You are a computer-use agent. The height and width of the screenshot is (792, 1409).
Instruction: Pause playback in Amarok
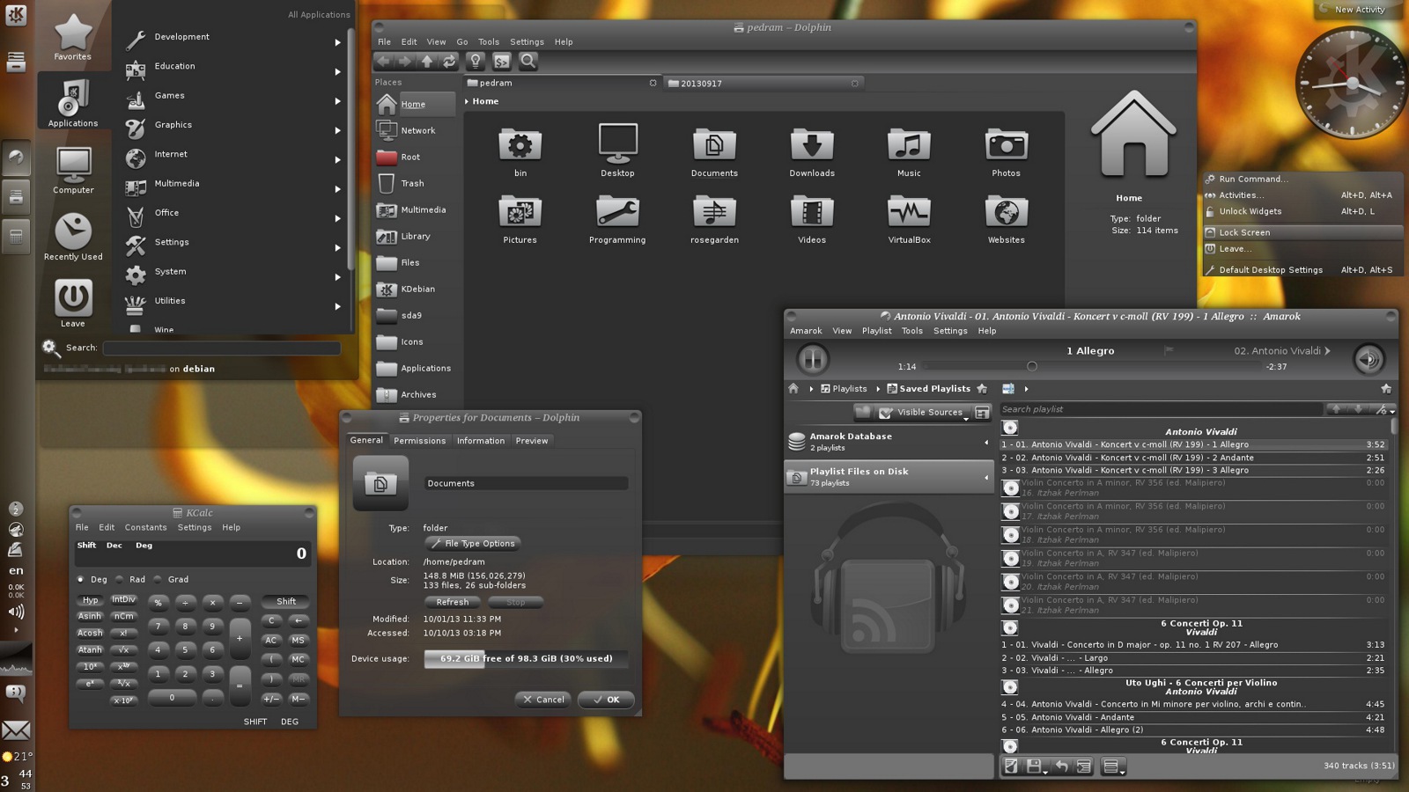coord(812,359)
